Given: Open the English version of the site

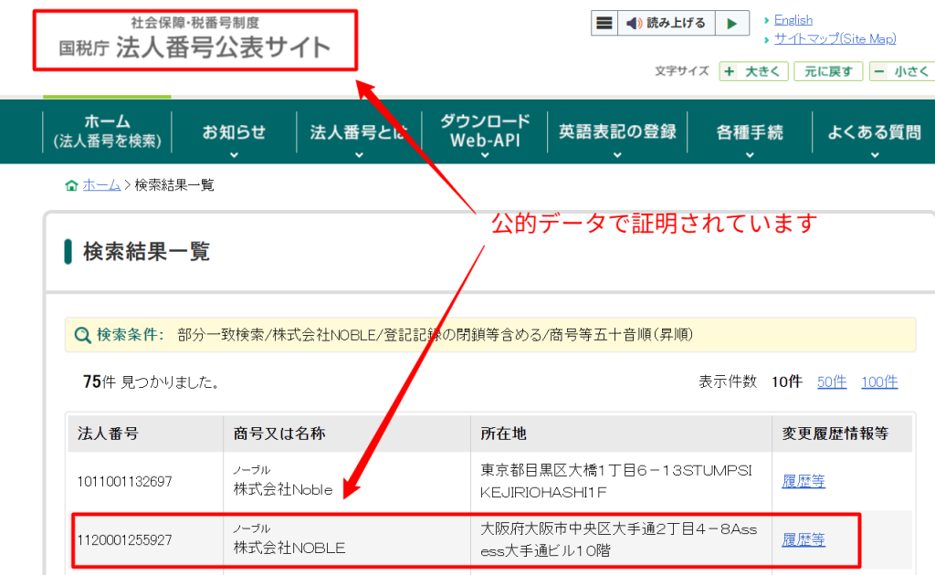Looking at the screenshot, I should click(x=792, y=19).
